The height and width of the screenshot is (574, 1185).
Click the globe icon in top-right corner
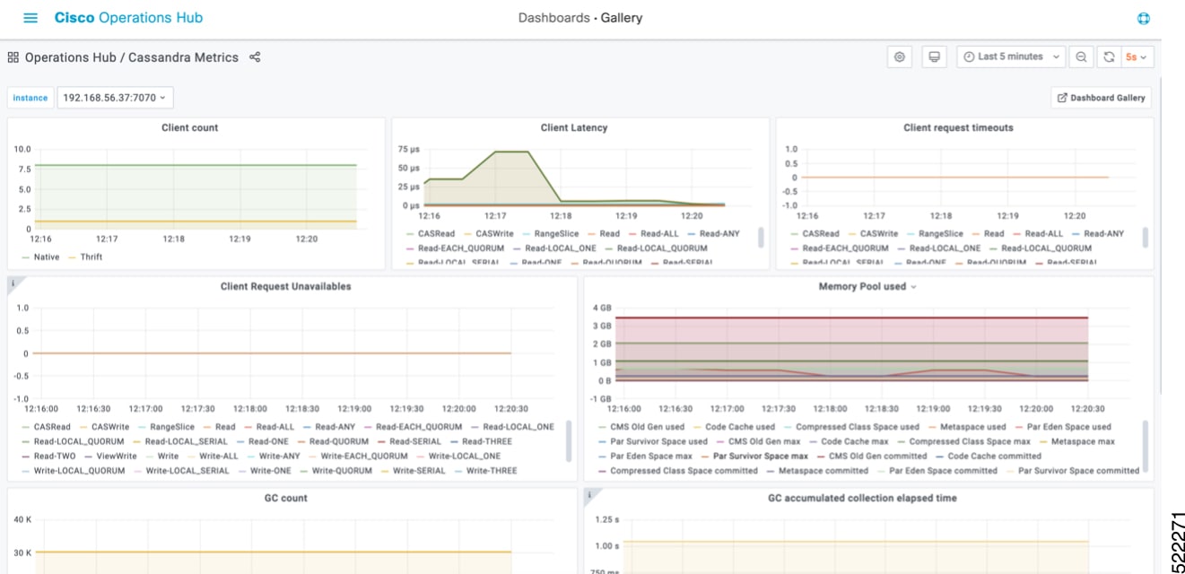click(1143, 19)
